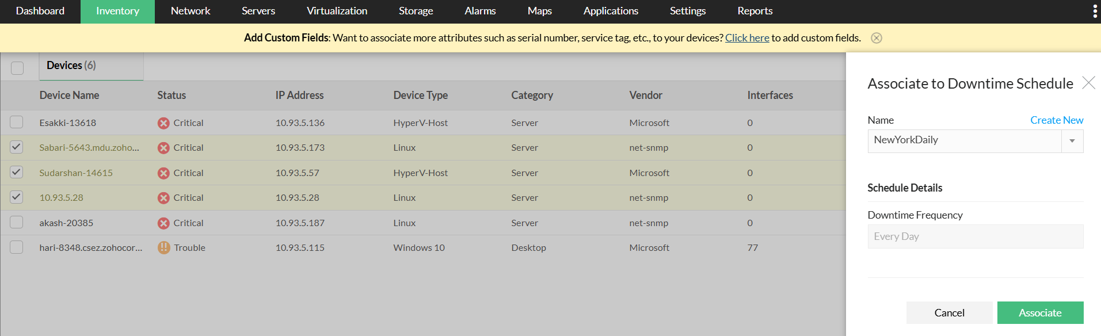Screen dimensions: 1101x336
Task: Click the Downtime Frequency Every Day field
Action: tap(975, 236)
